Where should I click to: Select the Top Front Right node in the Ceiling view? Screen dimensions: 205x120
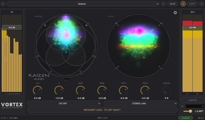pyautogui.click(x=159, y=25)
